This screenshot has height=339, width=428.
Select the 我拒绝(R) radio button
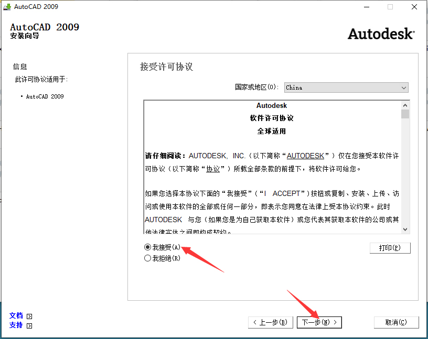[x=148, y=258]
